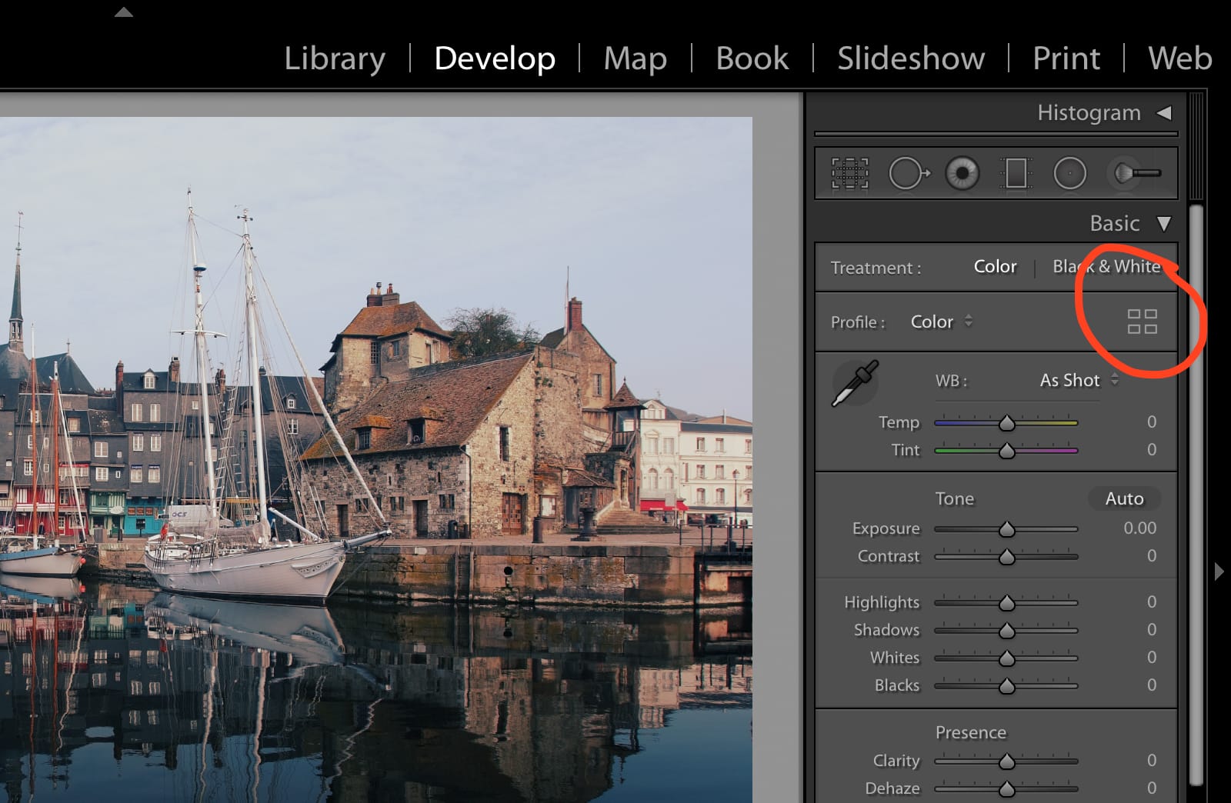Click the Blacks label
The width and height of the screenshot is (1231, 803).
(897, 685)
